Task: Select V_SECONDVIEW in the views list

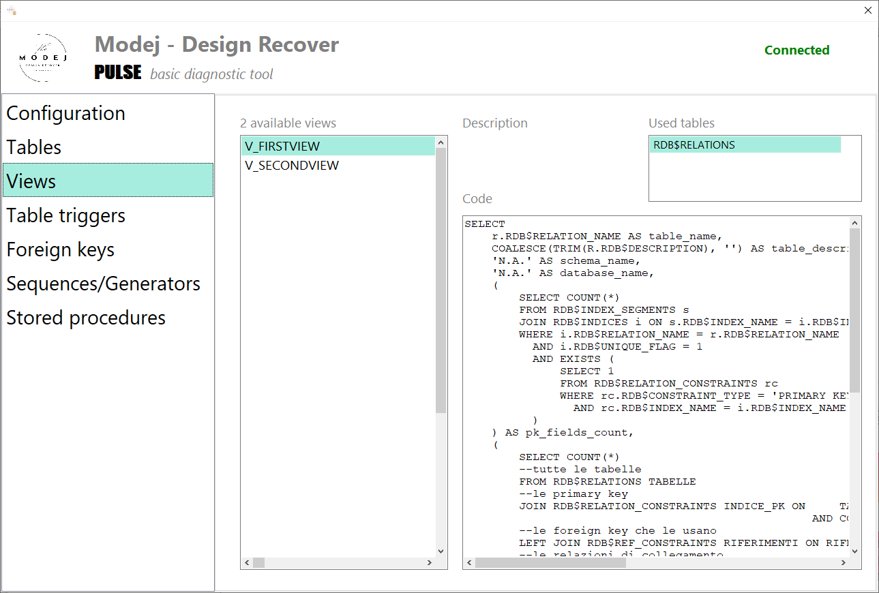Action: [x=338, y=165]
